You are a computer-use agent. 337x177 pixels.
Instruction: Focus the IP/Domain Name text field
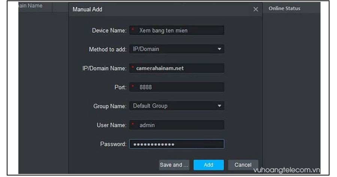coord(177,68)
